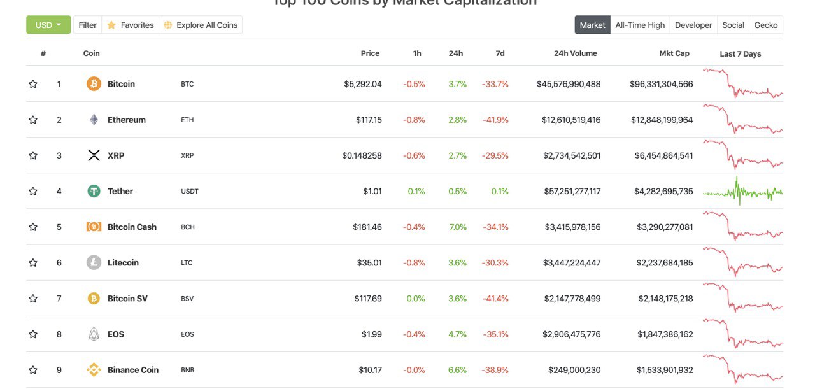Show only Favorites coins
The width and height of the screenshot is (815, 389).
(x=131, y=25)
